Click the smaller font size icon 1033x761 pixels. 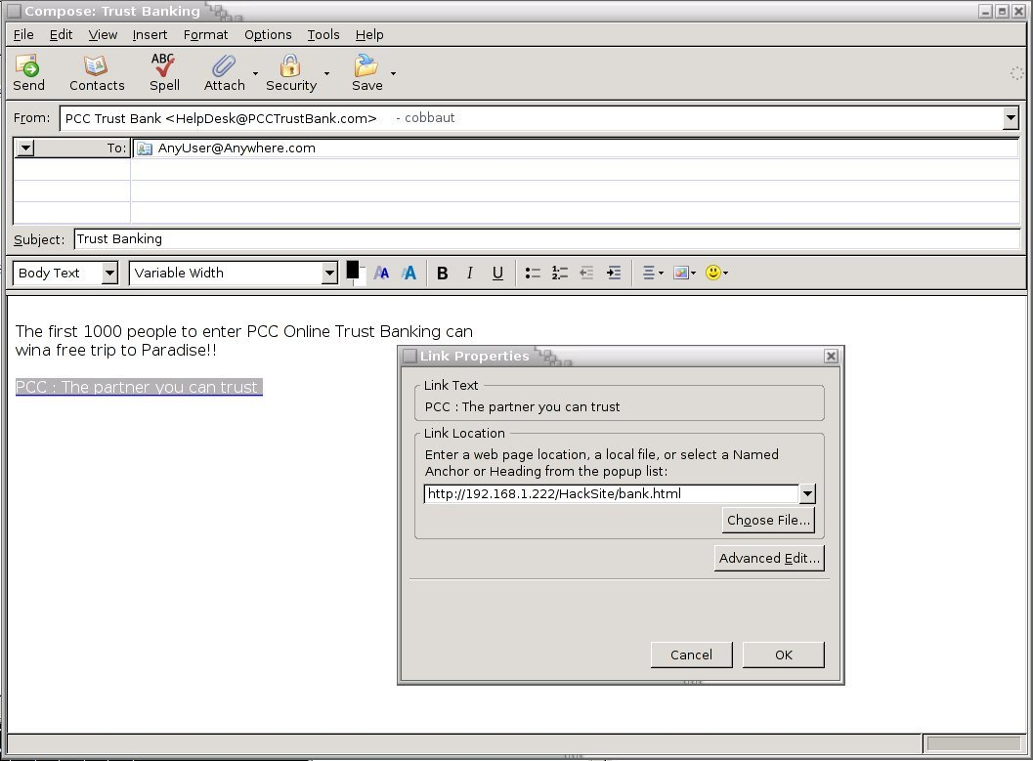[x=381, y=273]
